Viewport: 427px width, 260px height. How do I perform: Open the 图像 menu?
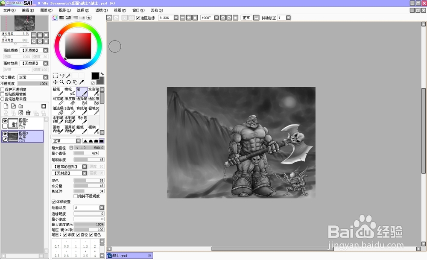(46, 10)
